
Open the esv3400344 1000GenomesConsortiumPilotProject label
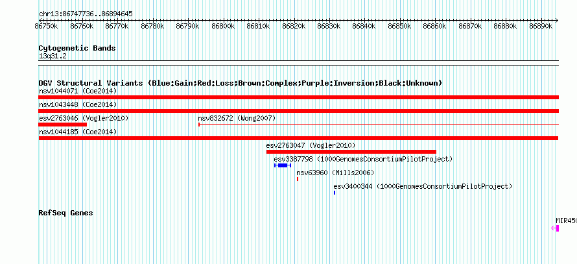pos(423,186)
